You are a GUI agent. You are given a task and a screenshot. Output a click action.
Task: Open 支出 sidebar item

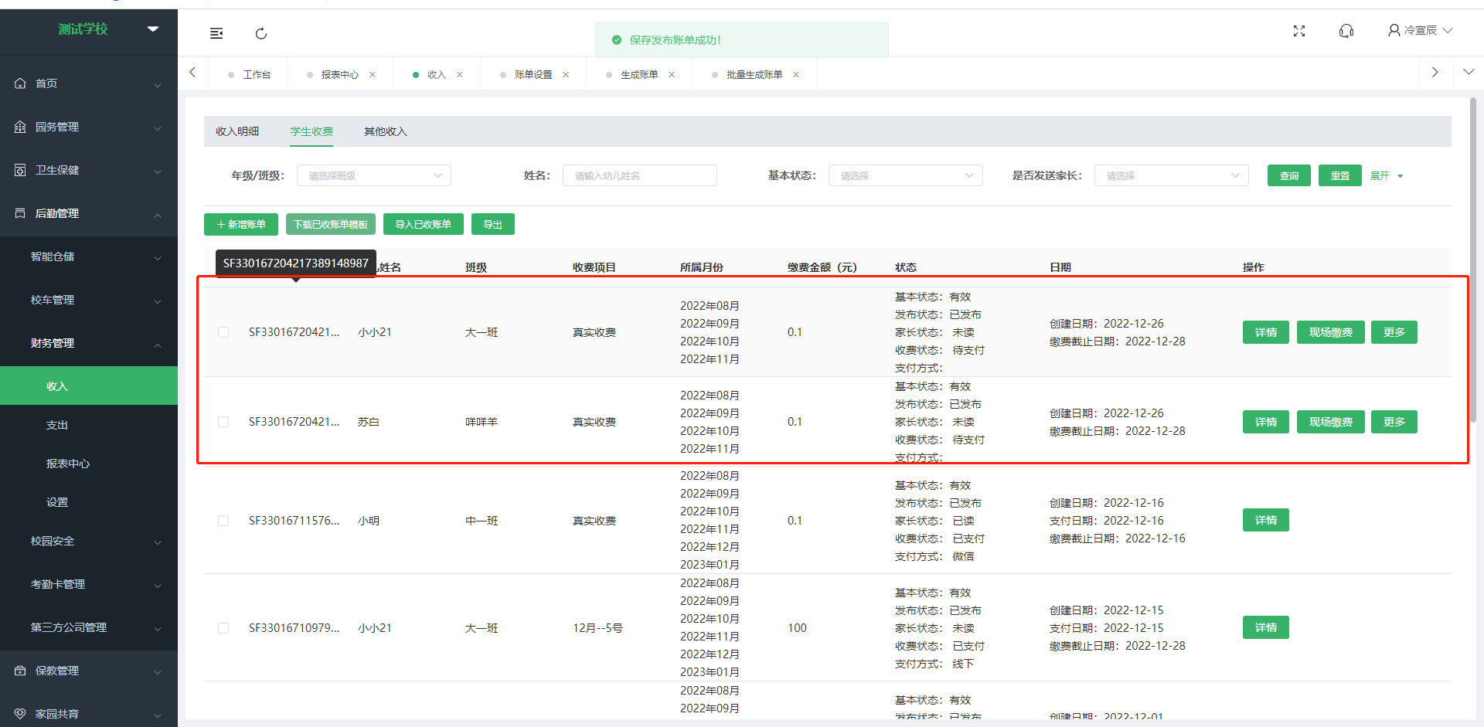coord(89,425)
